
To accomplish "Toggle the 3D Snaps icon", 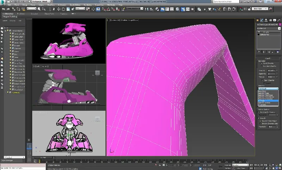I will tap(104, 9).
